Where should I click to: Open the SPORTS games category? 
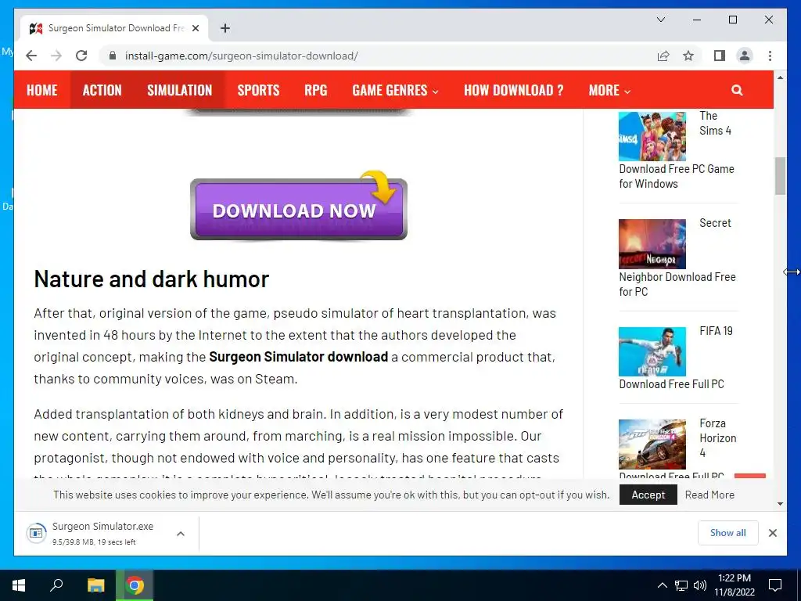(x=258, y=91)
